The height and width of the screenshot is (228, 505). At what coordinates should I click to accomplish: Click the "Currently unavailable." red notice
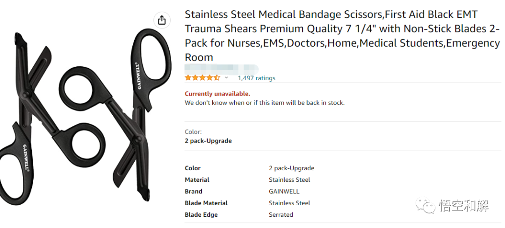(217, 94)
